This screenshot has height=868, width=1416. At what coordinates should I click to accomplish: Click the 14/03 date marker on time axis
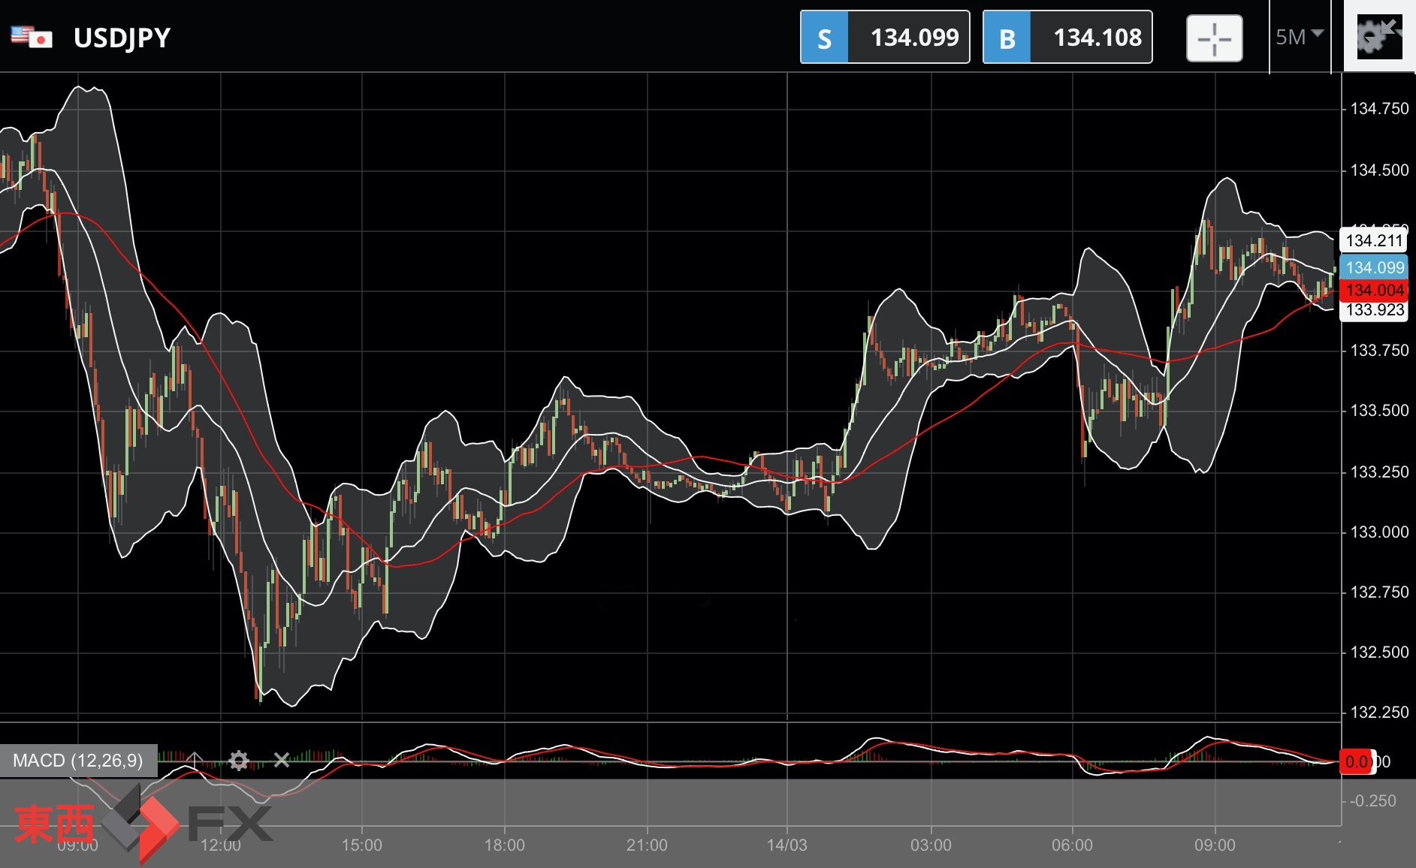[x=786, y=845]
